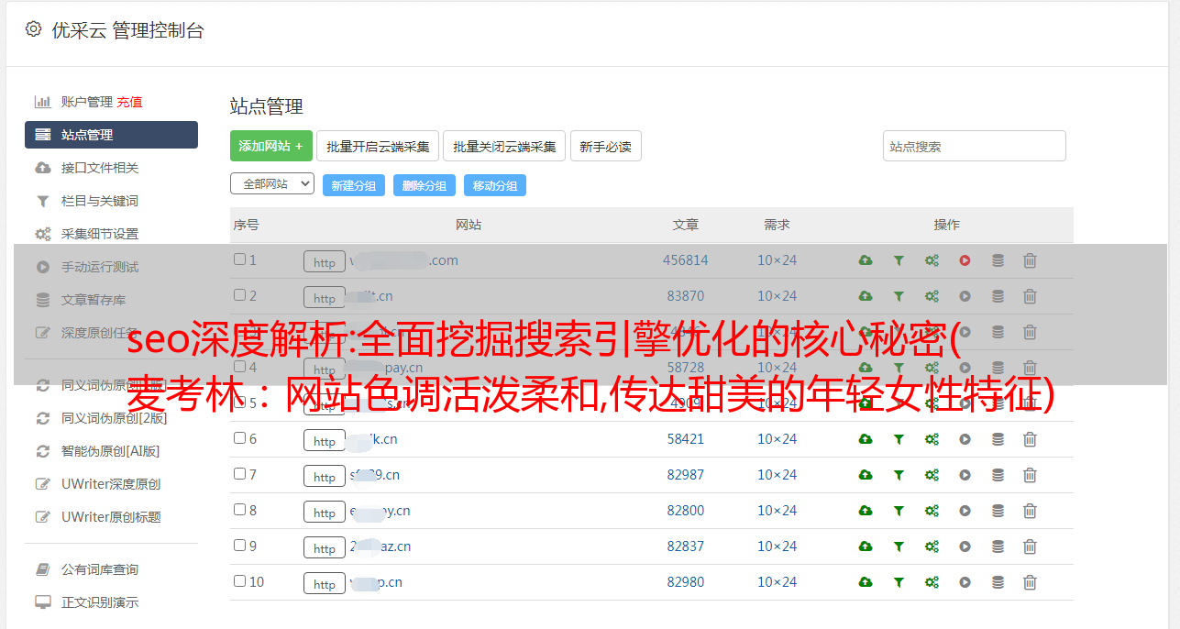Screen dimensions: 1180x629
Task: Run manual test with row 7 play icon
Action: [x=965, y=475]
